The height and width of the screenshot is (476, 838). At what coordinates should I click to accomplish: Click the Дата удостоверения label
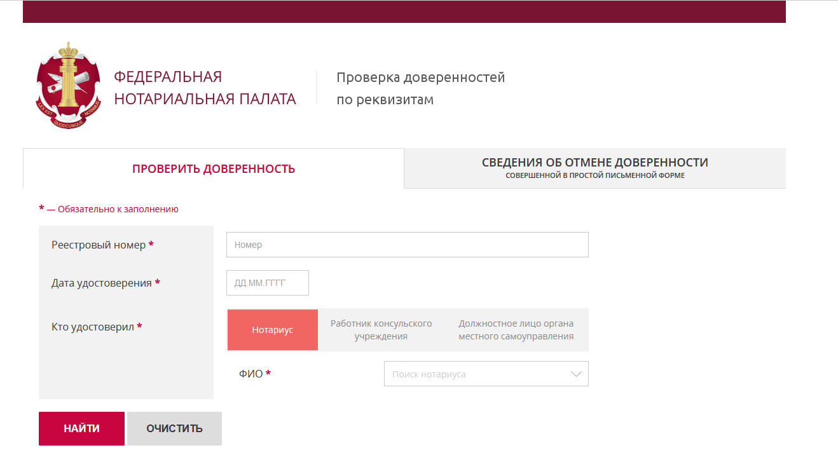[102, 283]
